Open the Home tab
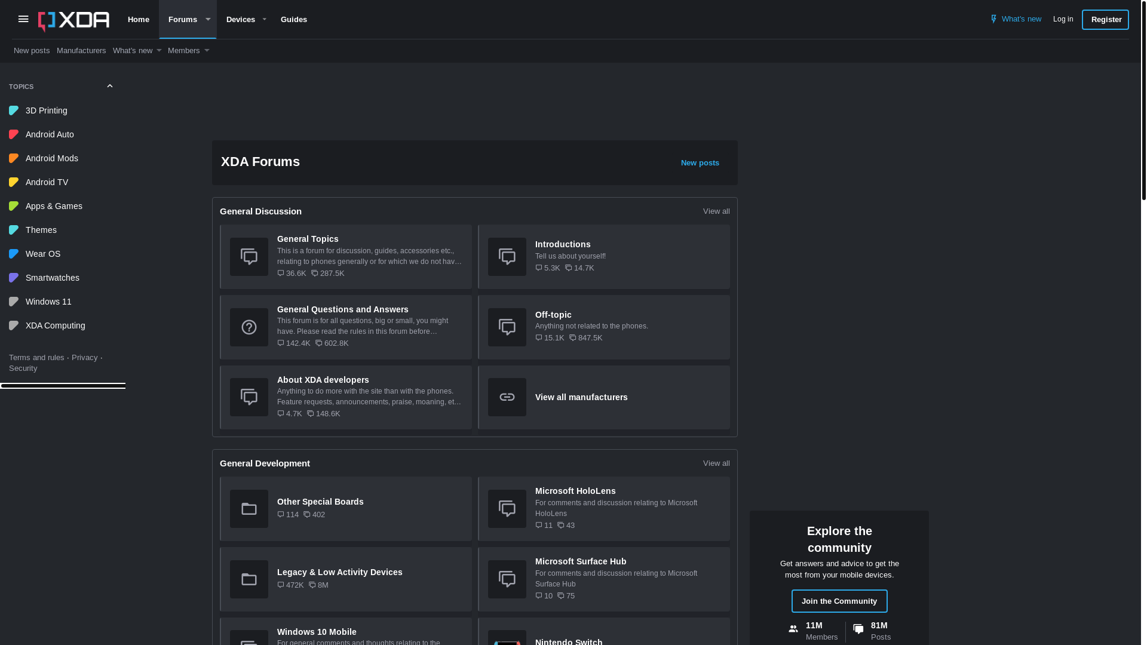Viewport: 1147px width, 645px height. (x=139, y=20)
